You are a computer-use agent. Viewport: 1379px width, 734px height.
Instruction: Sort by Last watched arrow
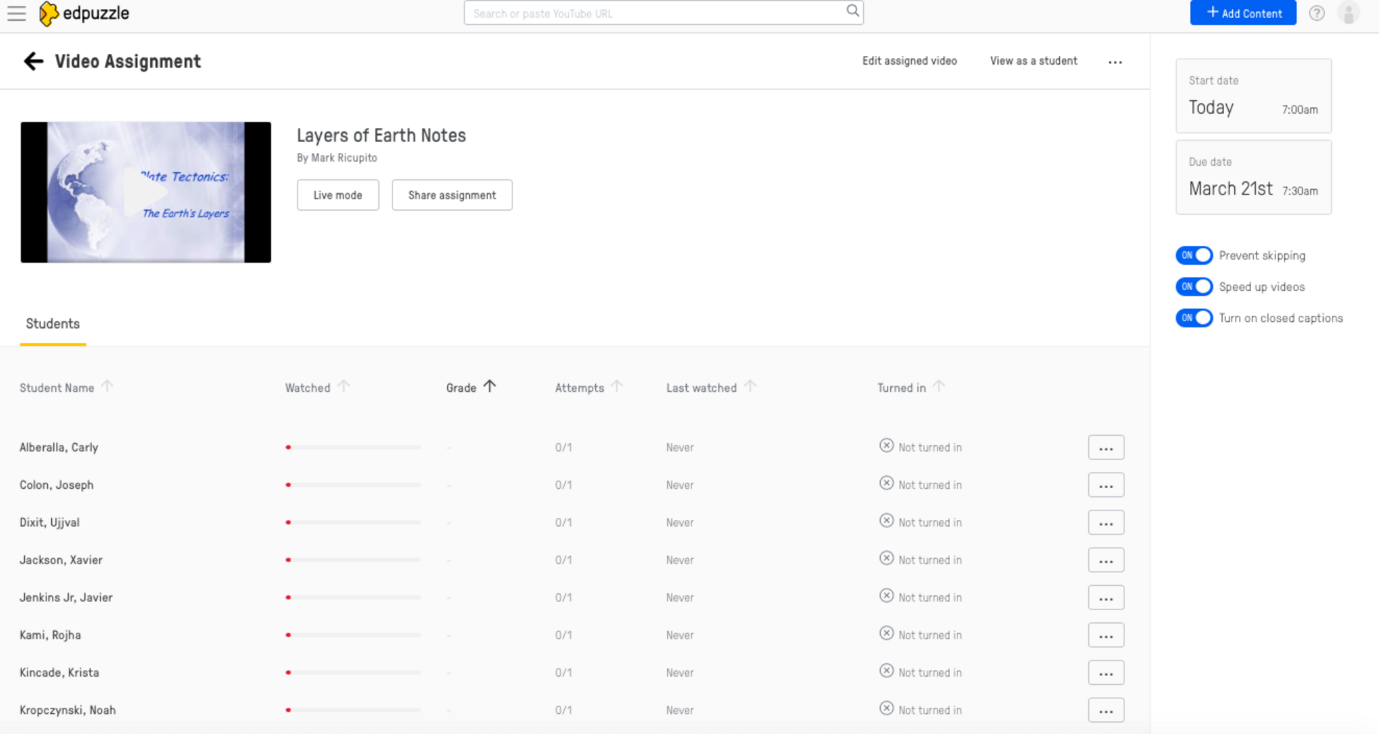click(x=750, y=387)
